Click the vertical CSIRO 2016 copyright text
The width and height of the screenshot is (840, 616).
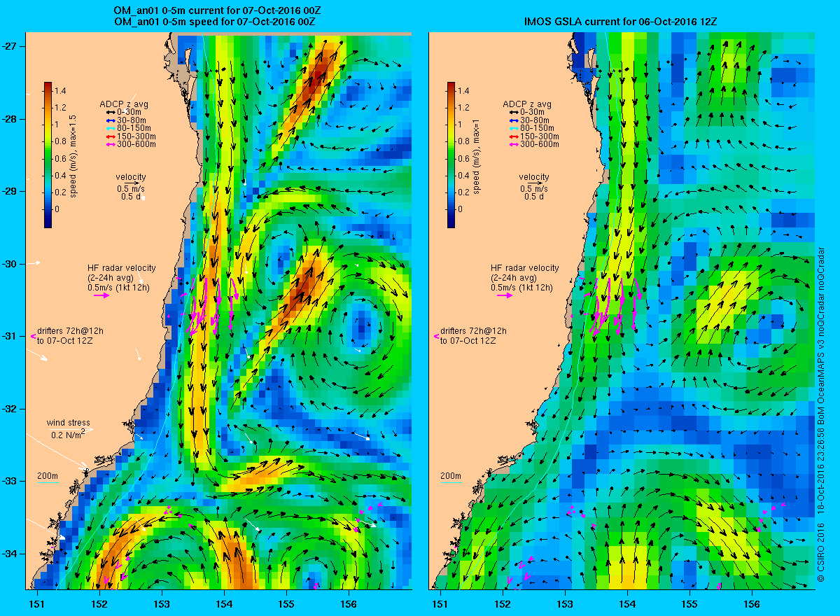[x=820, y=414]
